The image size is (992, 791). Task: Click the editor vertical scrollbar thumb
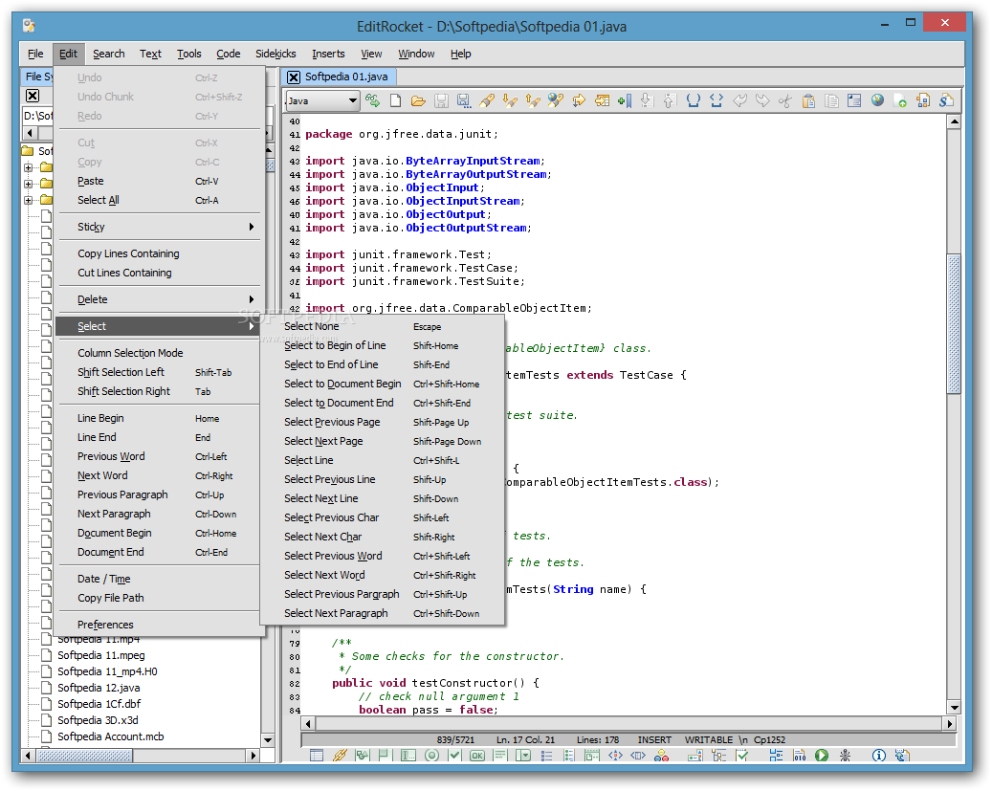(954, 323)
